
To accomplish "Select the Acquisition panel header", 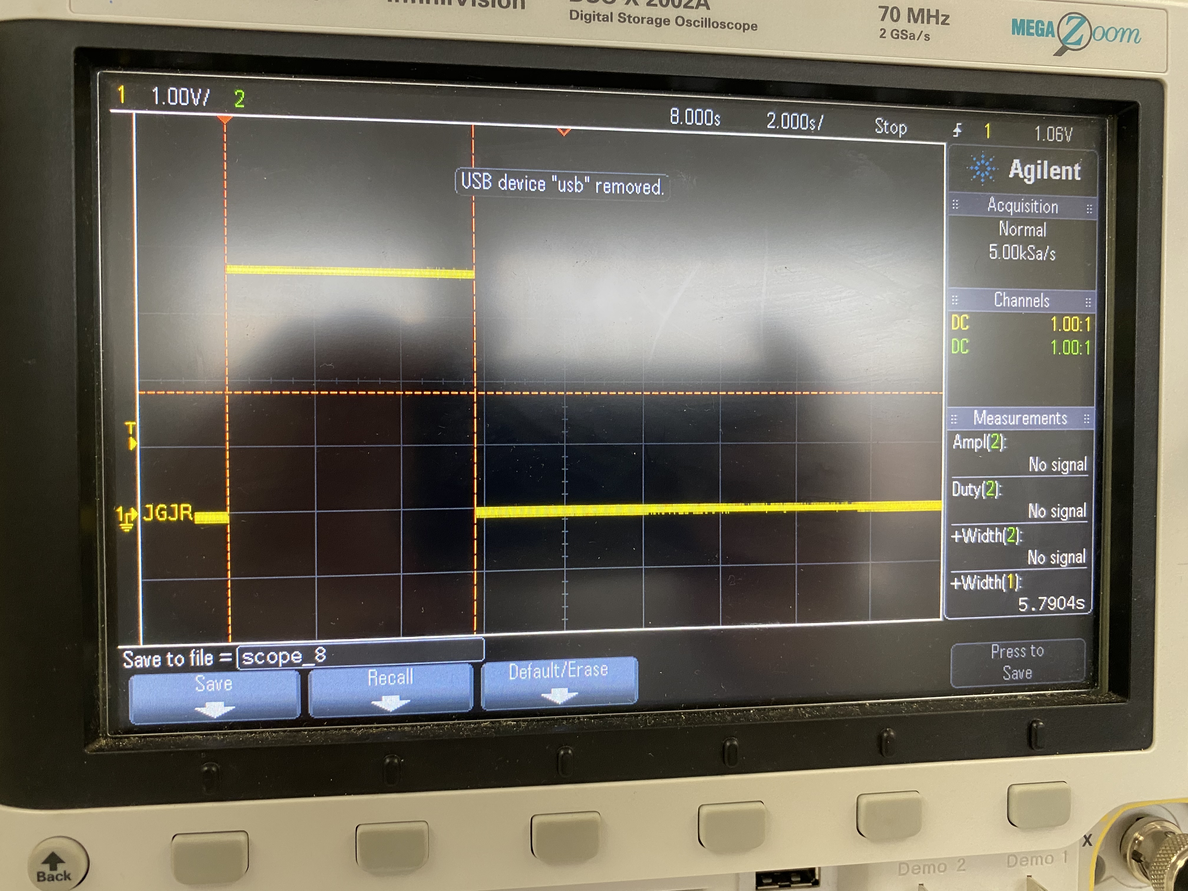I will pyautogui.click(x=1022, y=206).
